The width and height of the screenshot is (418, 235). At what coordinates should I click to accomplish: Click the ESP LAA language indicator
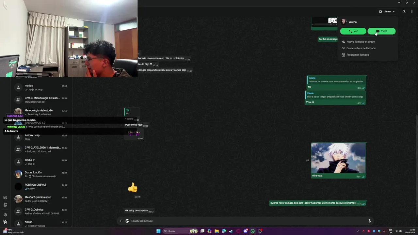pos(391,231)
